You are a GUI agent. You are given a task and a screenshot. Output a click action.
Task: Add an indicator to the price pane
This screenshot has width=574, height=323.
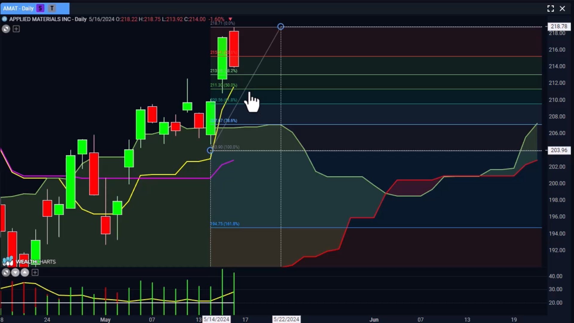16,29
